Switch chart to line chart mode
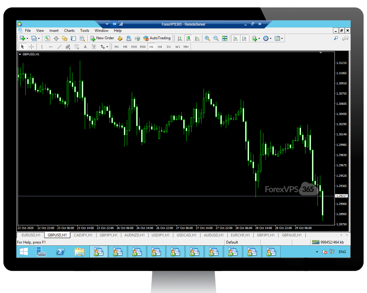This screenshot has height=293, width=367. [x=197, y=38]
